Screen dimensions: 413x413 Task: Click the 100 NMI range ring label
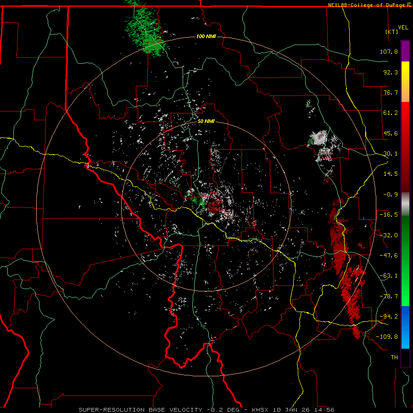tap(206, 36)
